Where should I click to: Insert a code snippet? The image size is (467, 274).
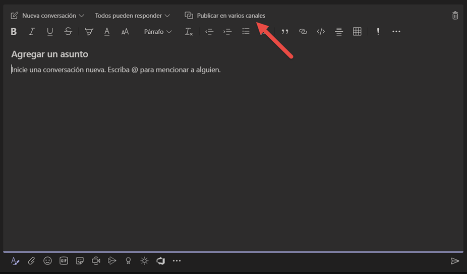click(321, 32)
